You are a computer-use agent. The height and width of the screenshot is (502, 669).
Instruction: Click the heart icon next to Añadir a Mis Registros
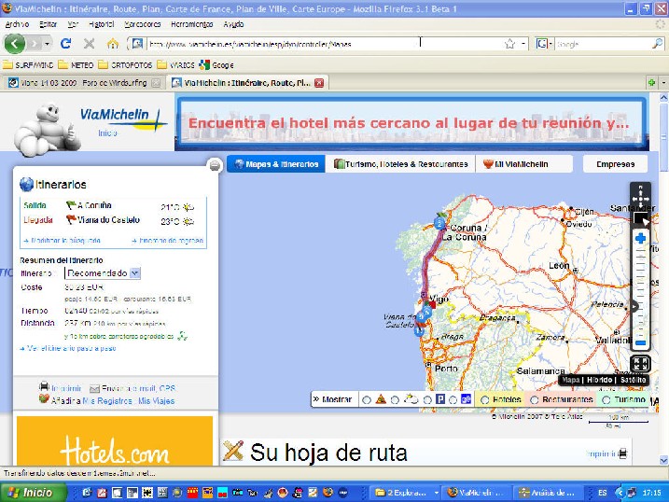pos(44,399)
